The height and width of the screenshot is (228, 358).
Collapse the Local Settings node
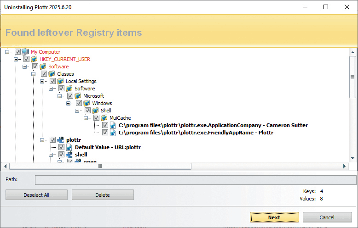[x=42, y=81]
